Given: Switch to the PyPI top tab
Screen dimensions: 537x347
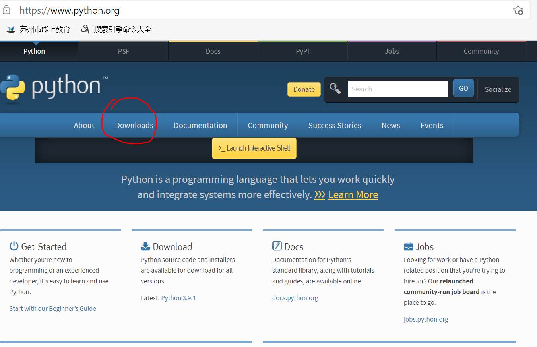Looking at the screenshot, I should click(302, 51).
